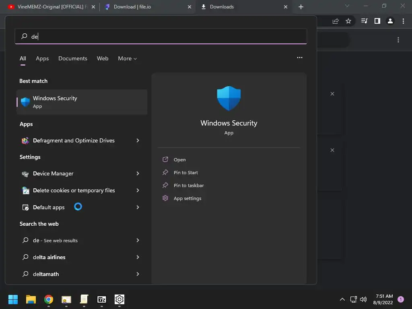Remove second download item in Chrome
The height and width of the screenshot is (309, 412).
[332, 150]
